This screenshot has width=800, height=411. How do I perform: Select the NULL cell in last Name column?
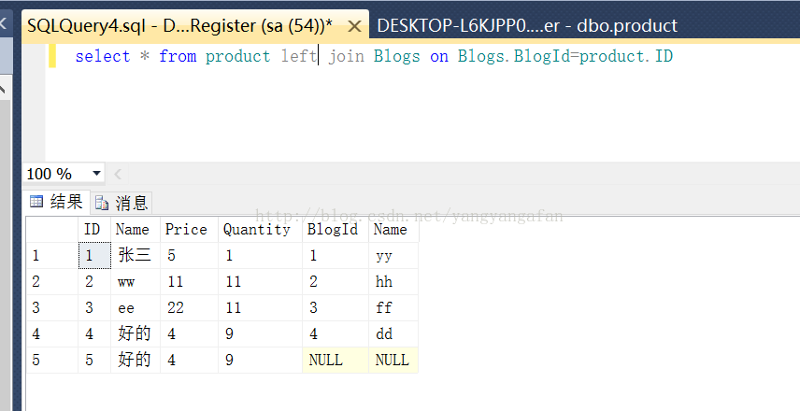coord(393,360)
